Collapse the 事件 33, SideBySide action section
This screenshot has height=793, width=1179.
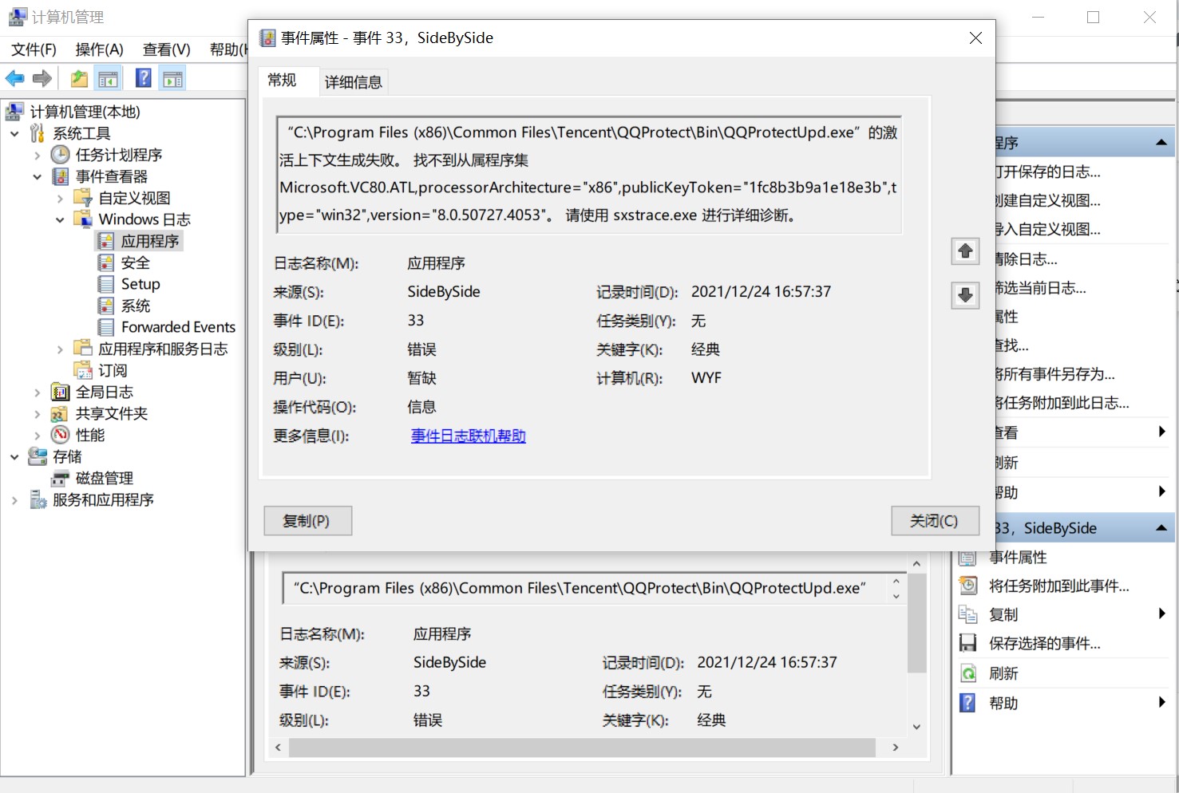(x=1161, y=527)
